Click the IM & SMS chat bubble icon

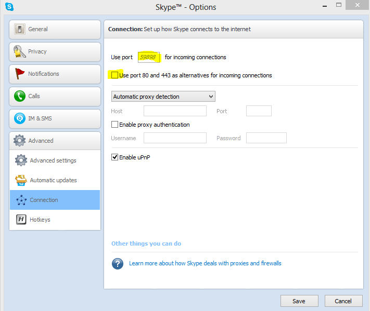20,118
